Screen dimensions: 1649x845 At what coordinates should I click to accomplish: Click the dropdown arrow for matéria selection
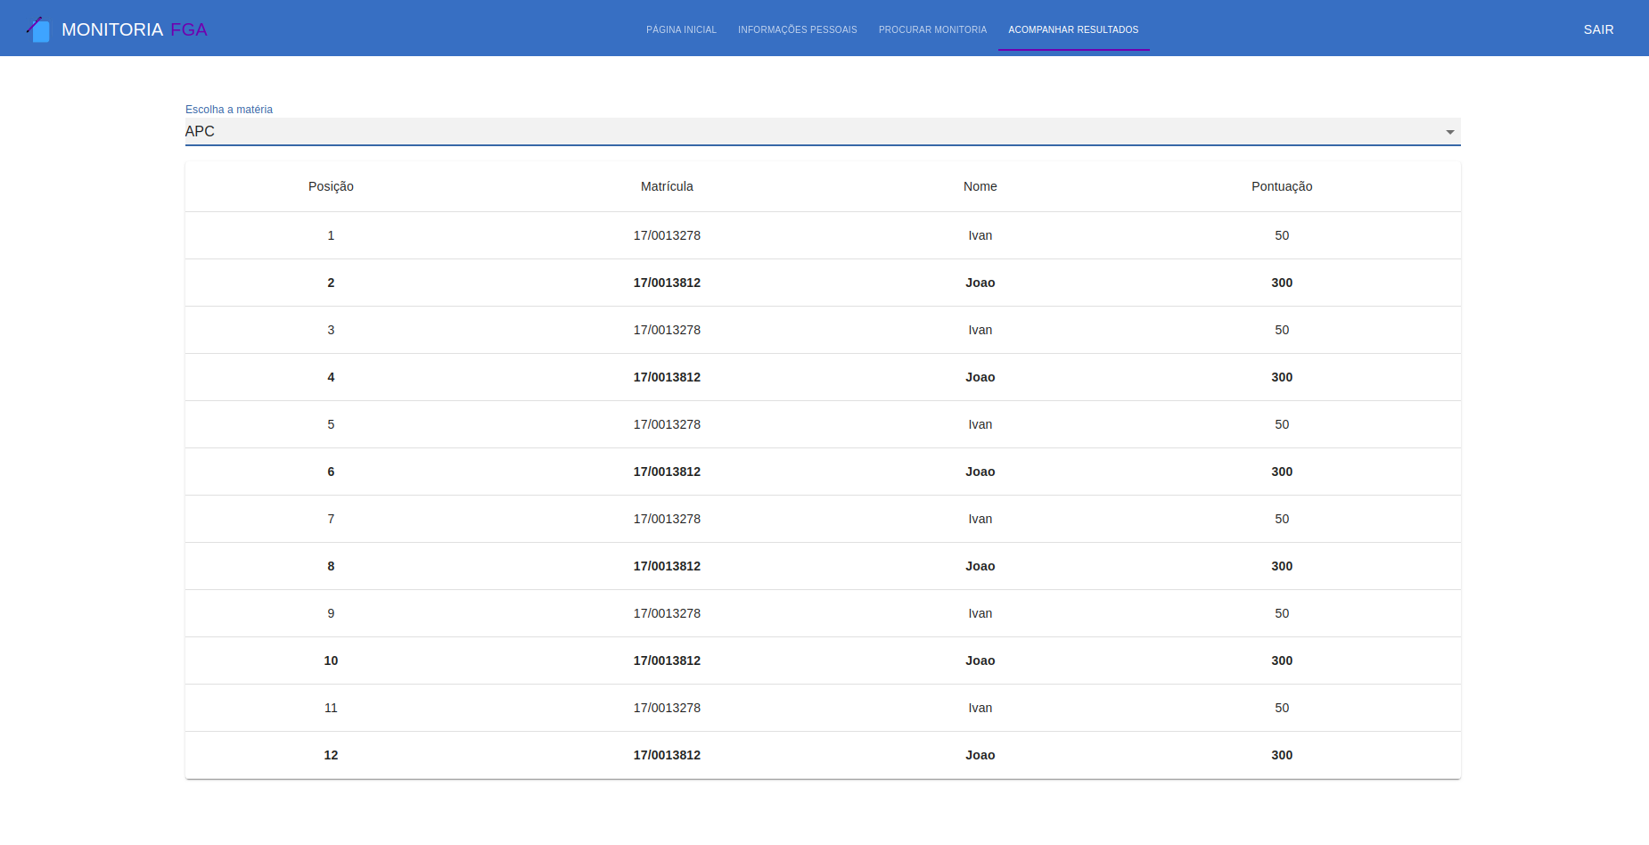click(x=1450, y=132)
